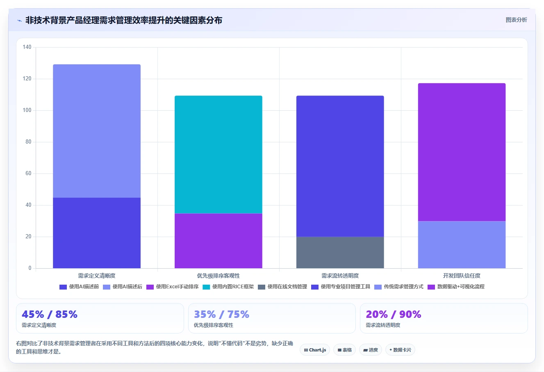Click the 需求定义清晰度 x-axis label

click(x=97, y=276)
